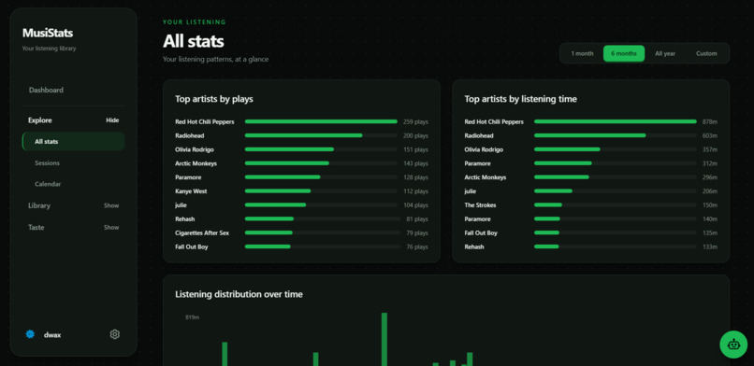Click the 878m listening time value
754x366 pixels.
coord(710,122)
